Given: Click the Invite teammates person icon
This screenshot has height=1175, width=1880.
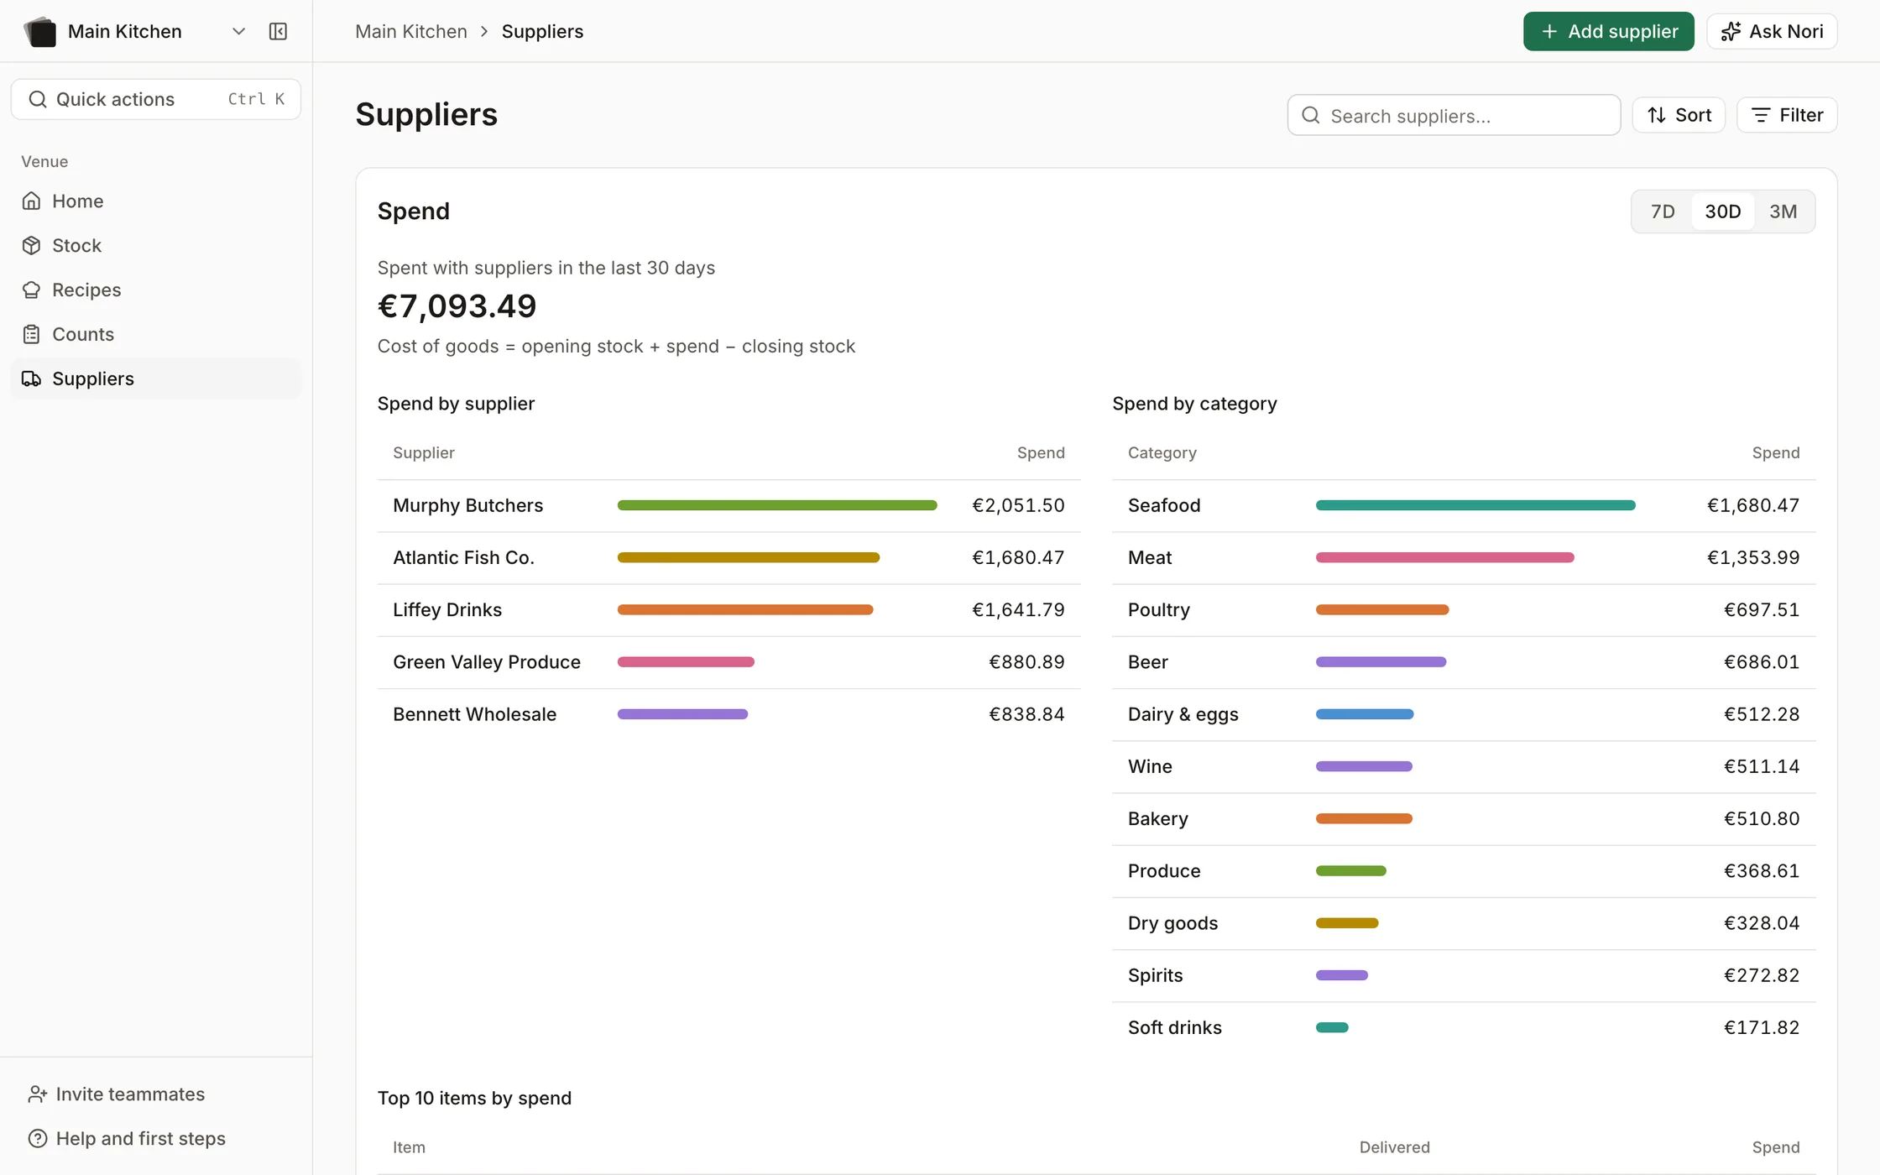Looking at the screenshot, I should tap(37, 1094).
